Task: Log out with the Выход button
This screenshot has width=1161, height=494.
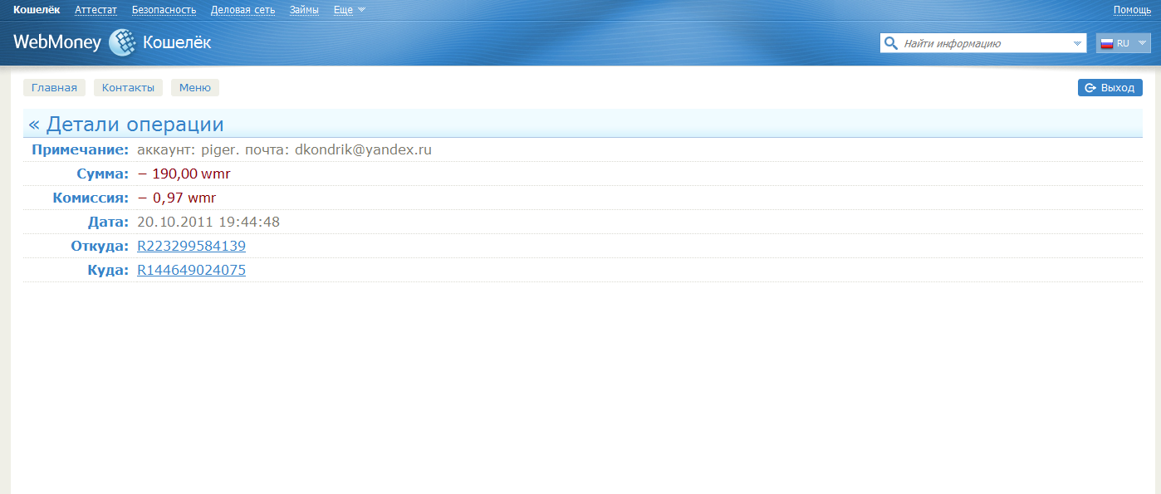Action: pyautogui.click(x=1110, y=88)
